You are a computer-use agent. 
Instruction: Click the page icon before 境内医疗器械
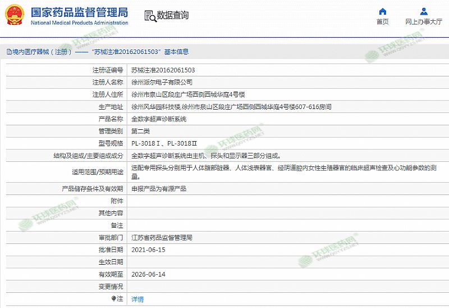click(8, 52)
